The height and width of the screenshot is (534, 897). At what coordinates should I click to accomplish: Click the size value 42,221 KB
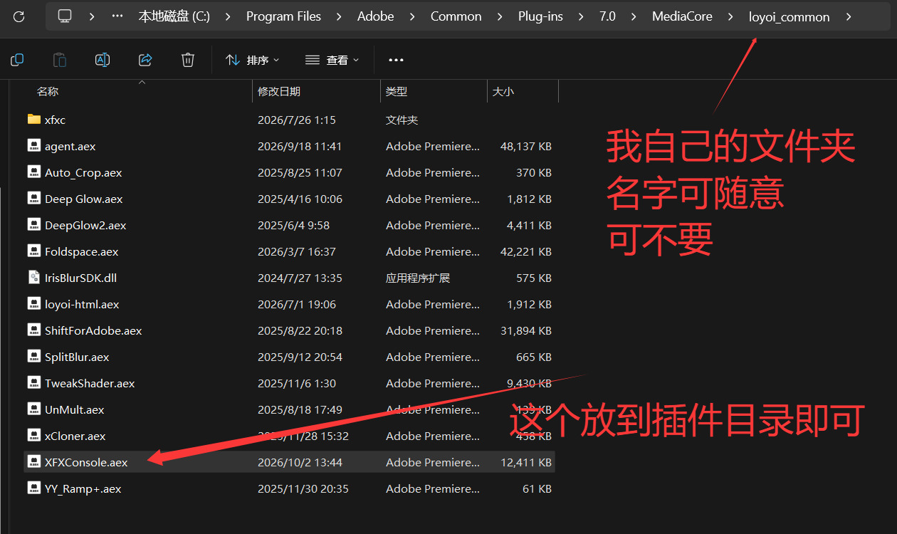point(526,252)
